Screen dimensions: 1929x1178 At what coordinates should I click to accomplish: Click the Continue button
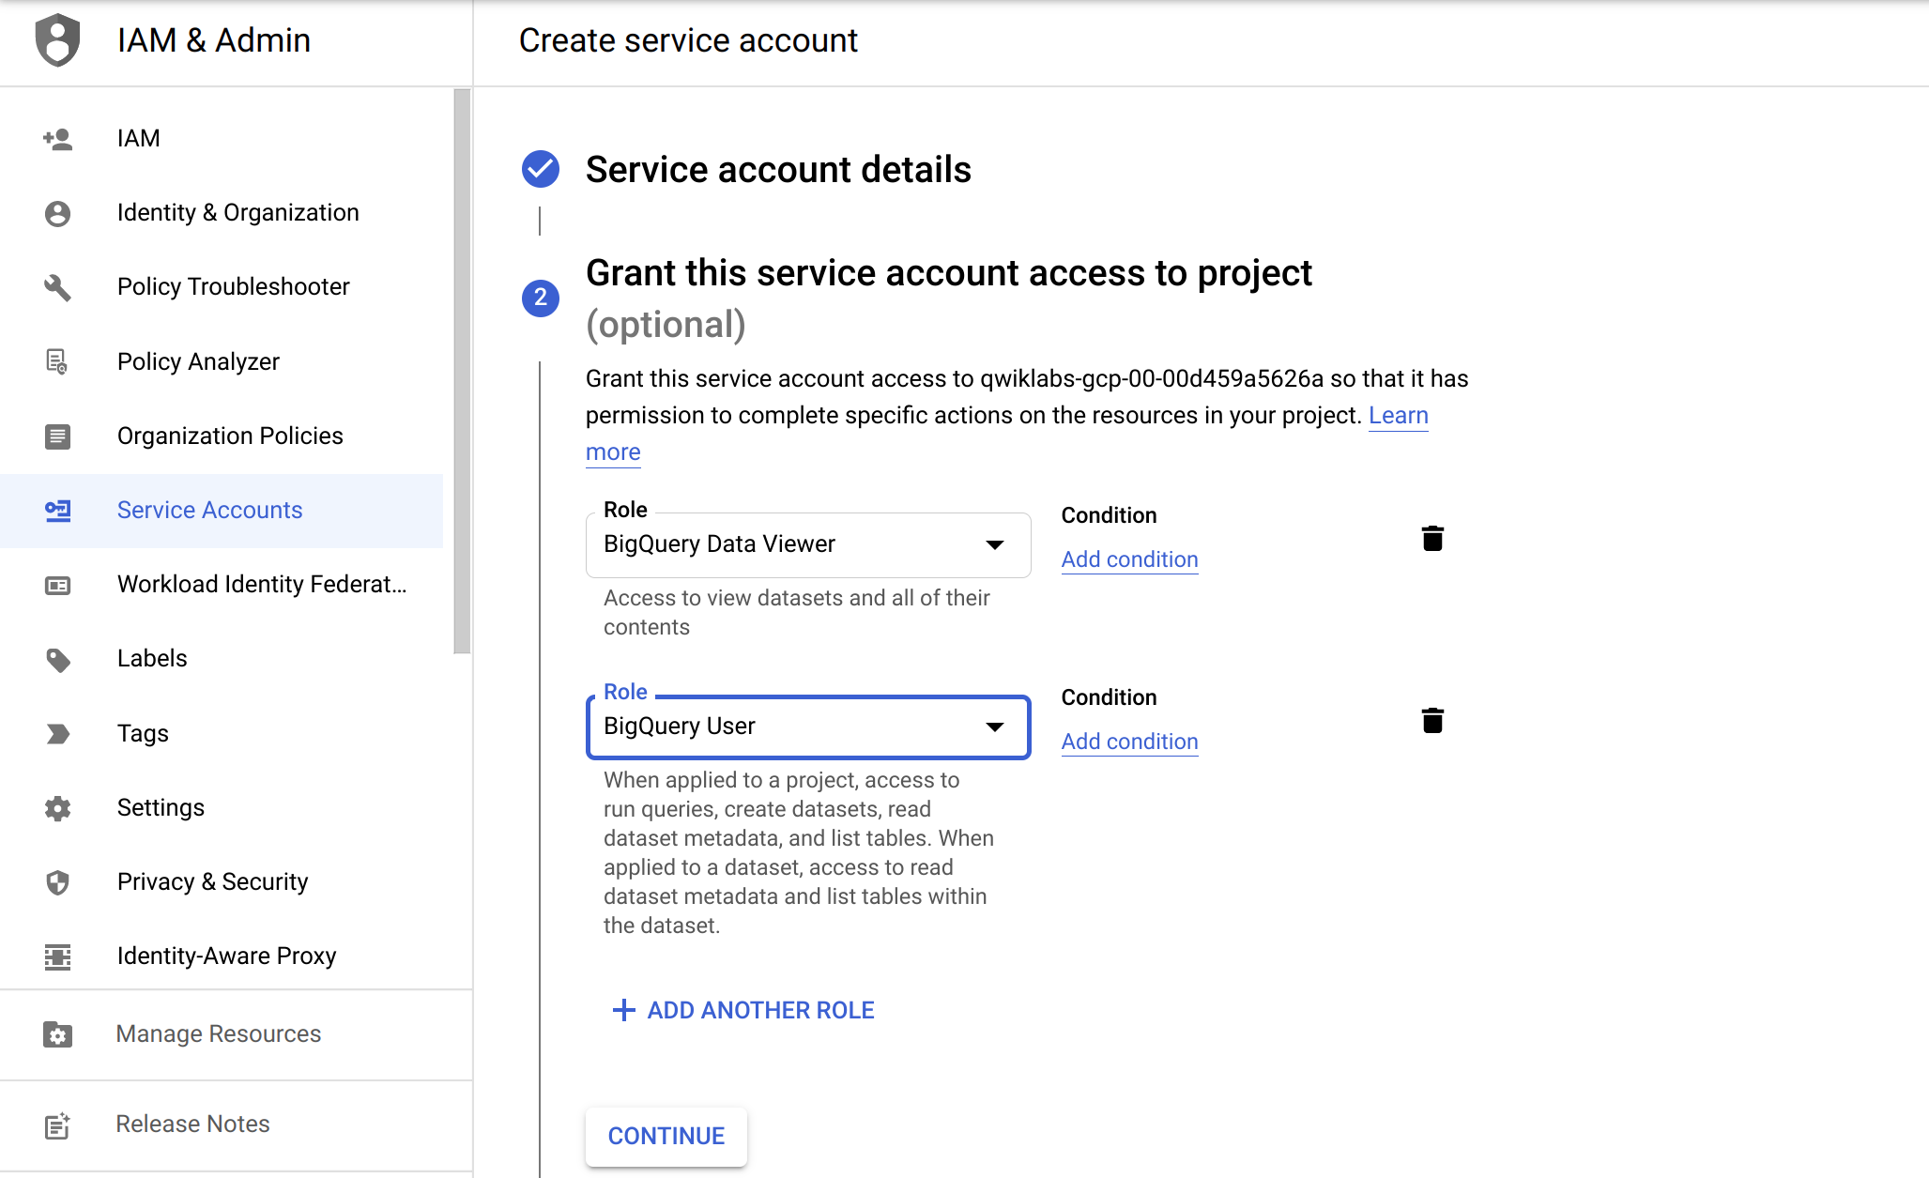click(666, 1135)
